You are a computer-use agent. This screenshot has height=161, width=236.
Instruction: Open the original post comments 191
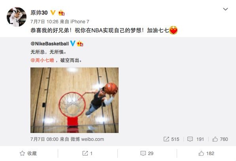point(196,139)
